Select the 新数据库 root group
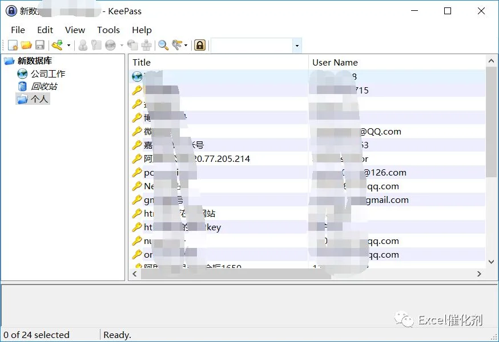Viewport: 499px width, 342px height. tap(35, 61)
